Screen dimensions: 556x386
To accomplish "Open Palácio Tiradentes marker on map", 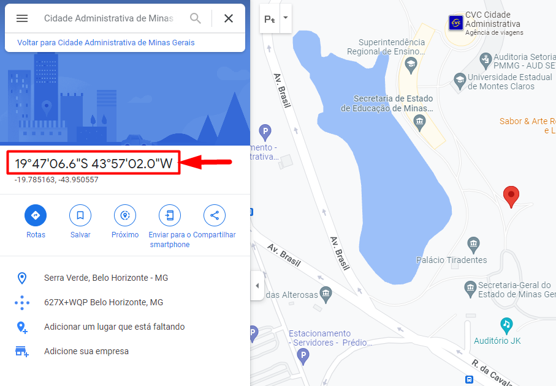I will click(x=473, y=243).
